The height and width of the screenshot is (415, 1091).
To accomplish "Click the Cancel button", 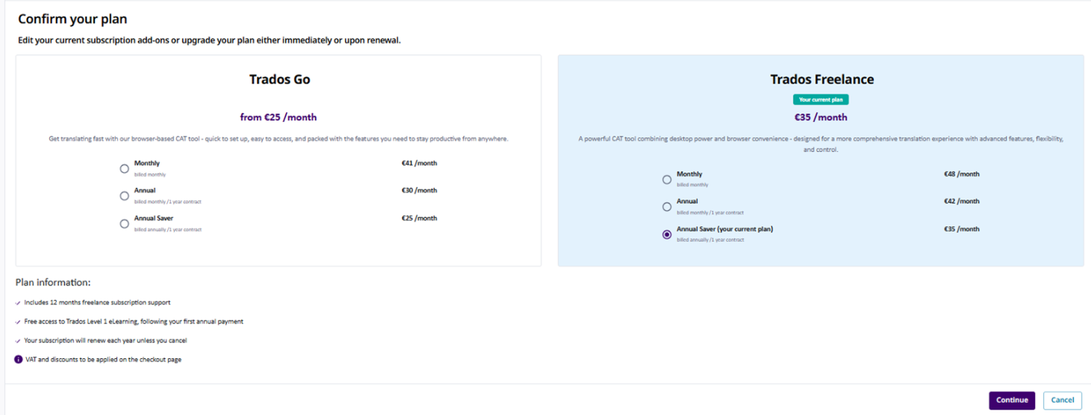I will (1062, 400).
